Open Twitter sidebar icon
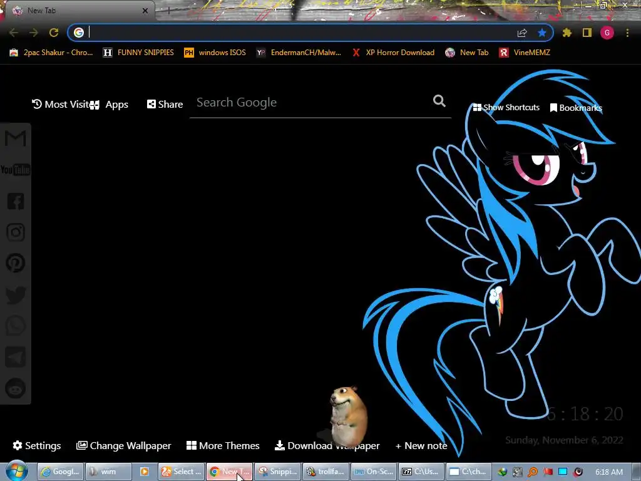 (16, 295)
